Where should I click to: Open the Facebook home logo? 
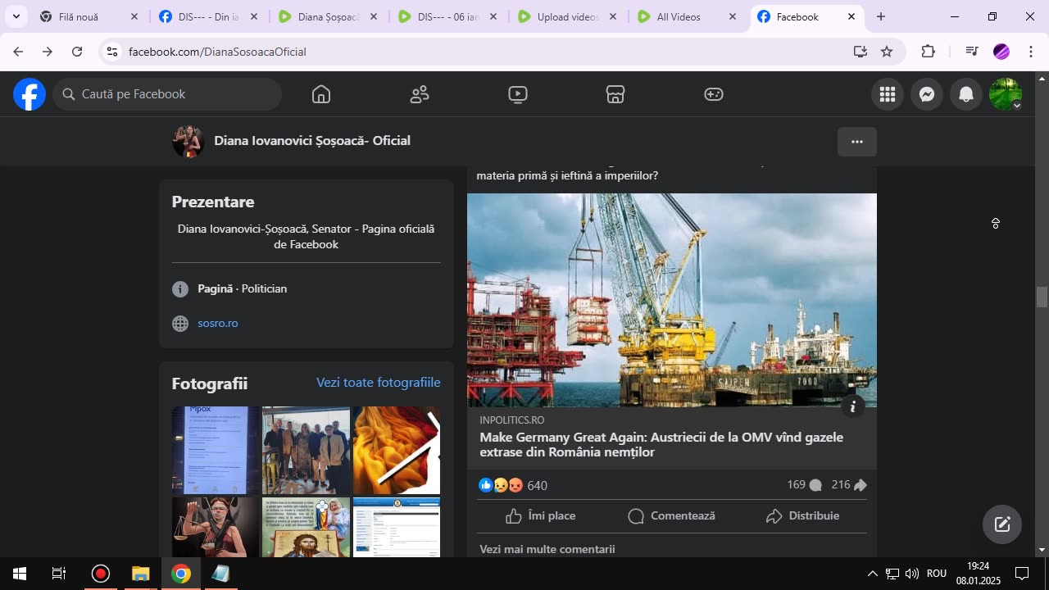tap(30, 94)
